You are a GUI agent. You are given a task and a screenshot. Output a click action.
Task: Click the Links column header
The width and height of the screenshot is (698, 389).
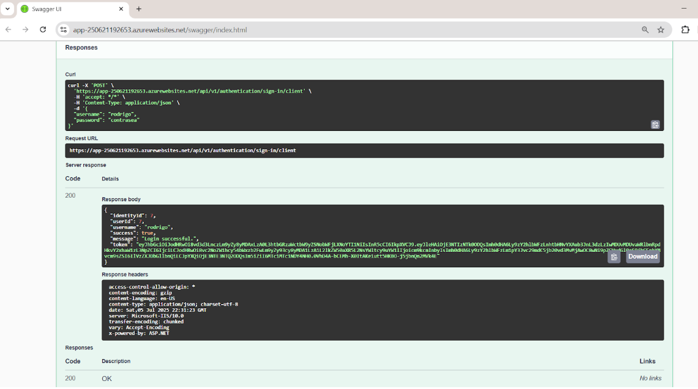(x=647, y=361)
